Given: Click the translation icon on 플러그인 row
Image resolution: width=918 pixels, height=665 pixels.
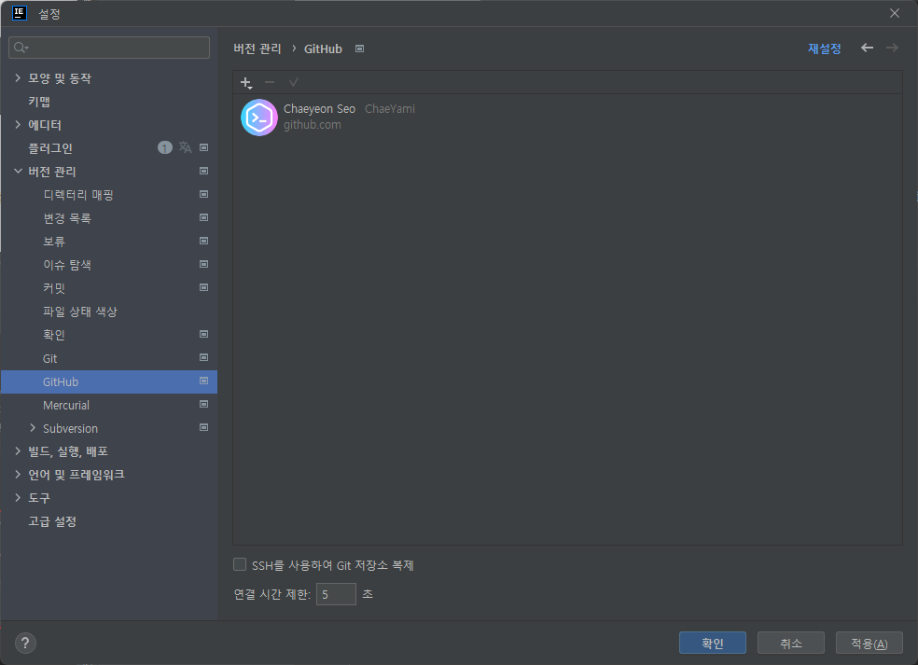Looking at the screenshot, I should pos(185,147).
